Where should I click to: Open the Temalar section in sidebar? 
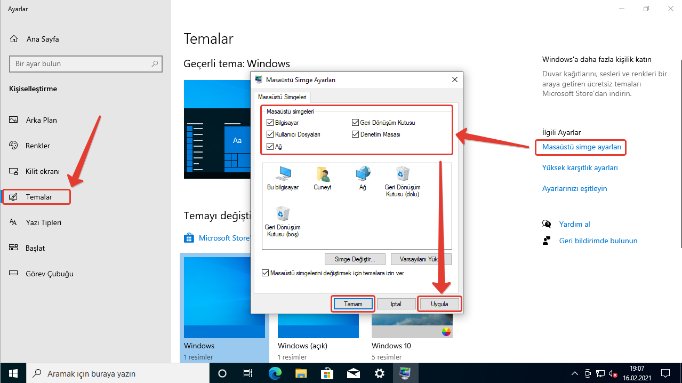pyautogui.click(x=39, y=197)
